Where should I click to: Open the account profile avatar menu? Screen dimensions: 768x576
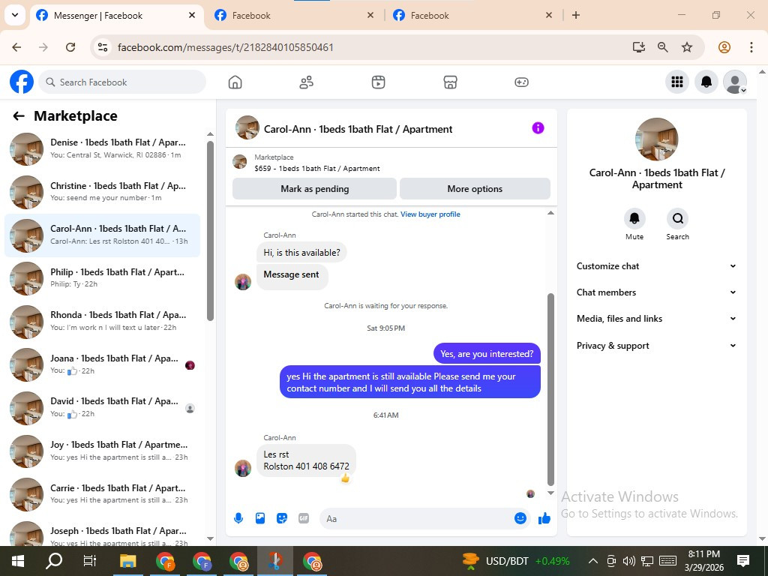click(x=735, y=82)
